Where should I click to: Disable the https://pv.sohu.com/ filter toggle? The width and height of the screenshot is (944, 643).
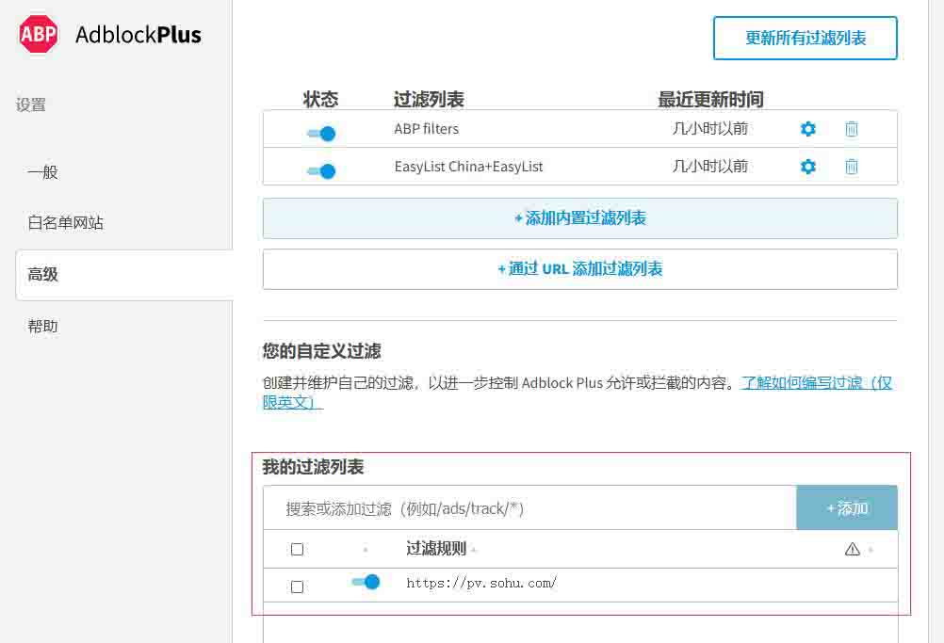(x=366, y=582)
